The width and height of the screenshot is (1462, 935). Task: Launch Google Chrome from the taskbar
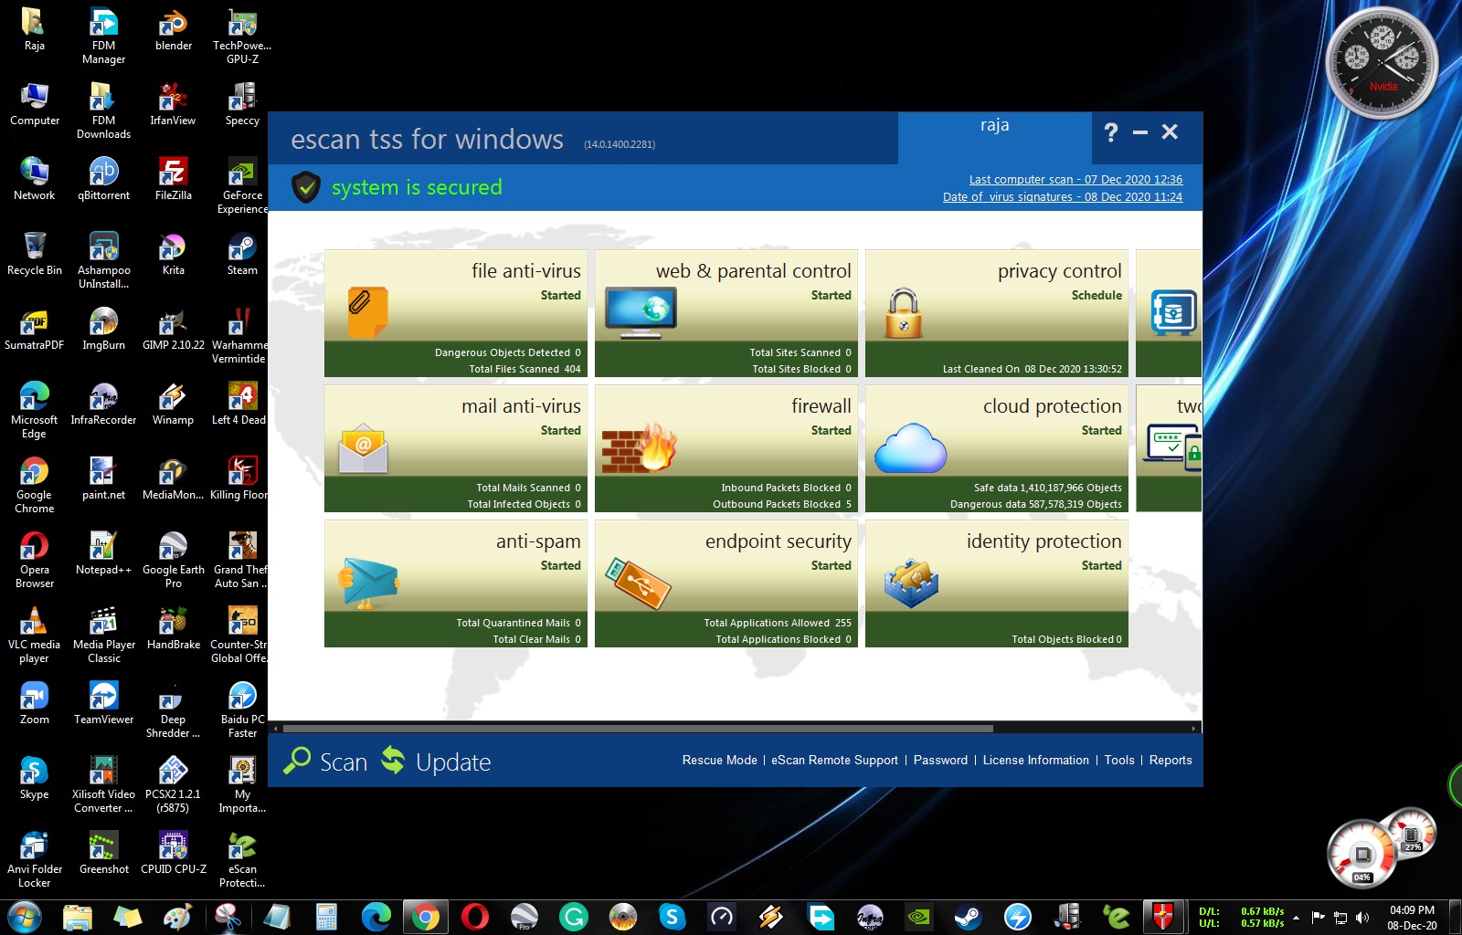coord(426,916)
